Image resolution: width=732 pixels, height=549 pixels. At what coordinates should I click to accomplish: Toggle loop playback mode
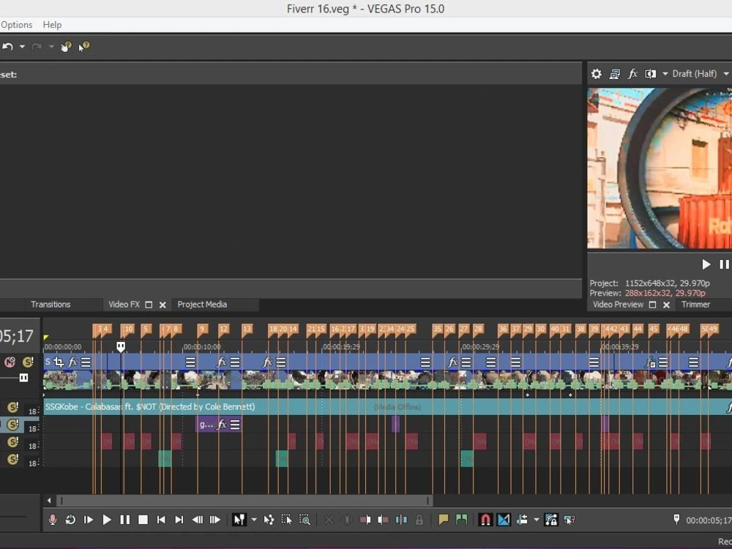coord(70,520)
